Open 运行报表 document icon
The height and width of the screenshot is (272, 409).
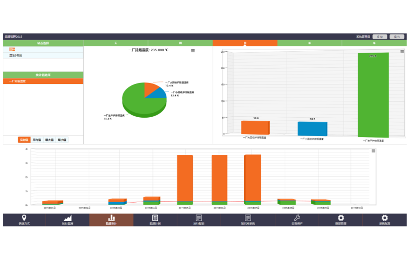pyautogui.click(x=199, y=218)
